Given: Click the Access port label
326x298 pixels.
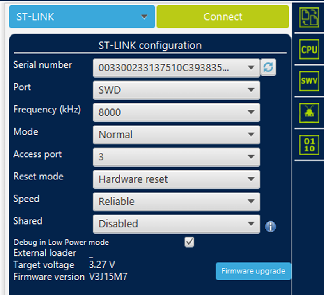Looking at the screenshot, I should [x=38, y=154].
